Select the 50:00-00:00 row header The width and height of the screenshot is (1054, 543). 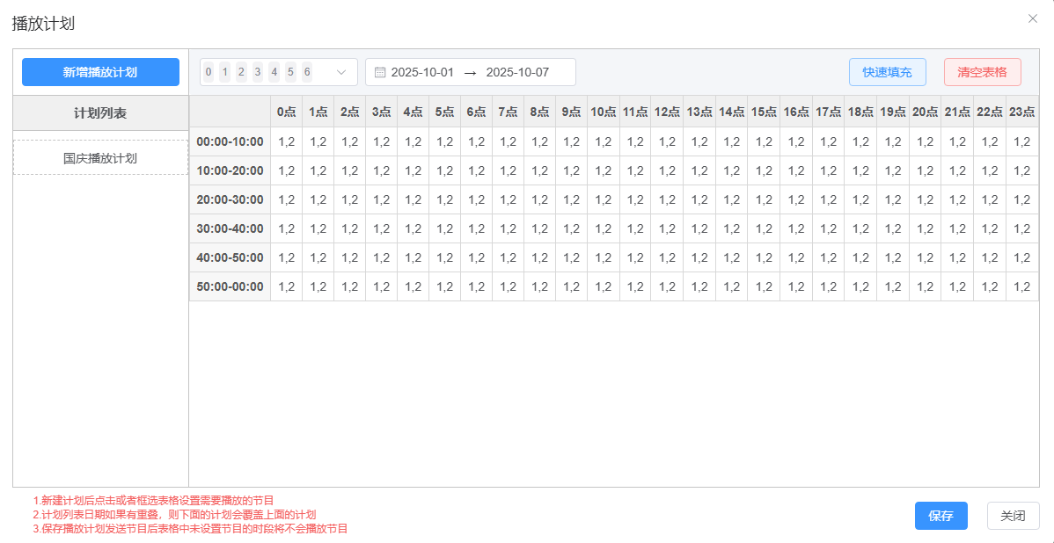click(x=230, y=286)
